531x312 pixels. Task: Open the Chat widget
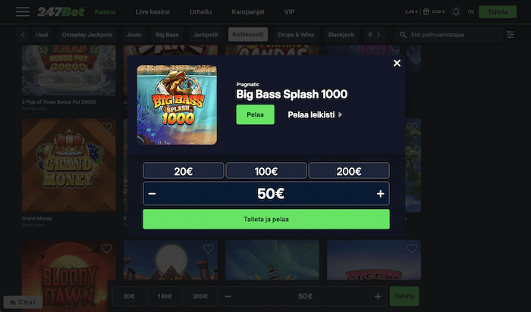(x=23, y=302)
